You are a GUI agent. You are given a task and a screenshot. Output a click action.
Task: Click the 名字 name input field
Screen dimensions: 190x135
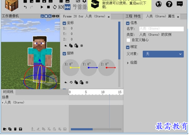pyautogui.click(x=161, y=29)
